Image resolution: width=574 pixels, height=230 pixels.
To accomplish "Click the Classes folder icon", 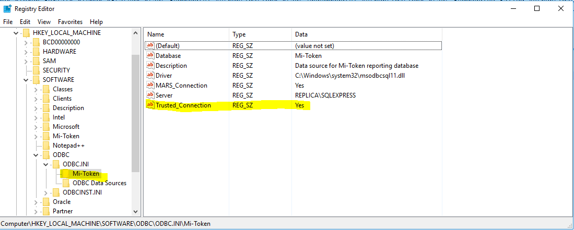I will click(46, 89).
